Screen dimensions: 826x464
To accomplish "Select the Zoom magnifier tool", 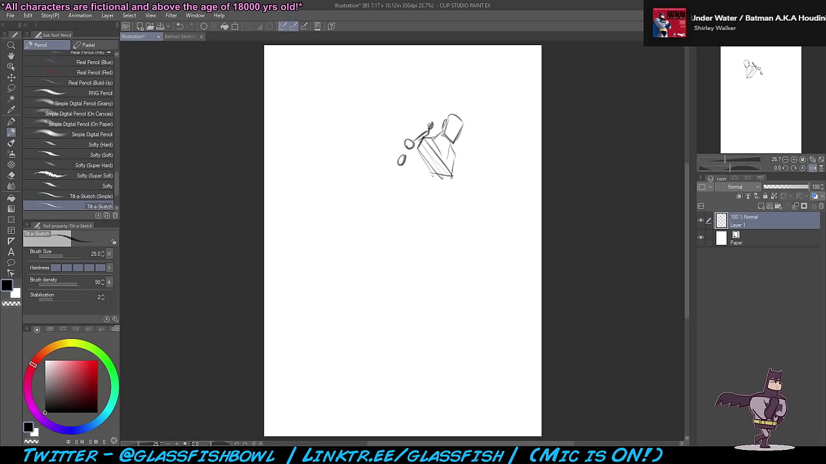I will click(11, 45).
